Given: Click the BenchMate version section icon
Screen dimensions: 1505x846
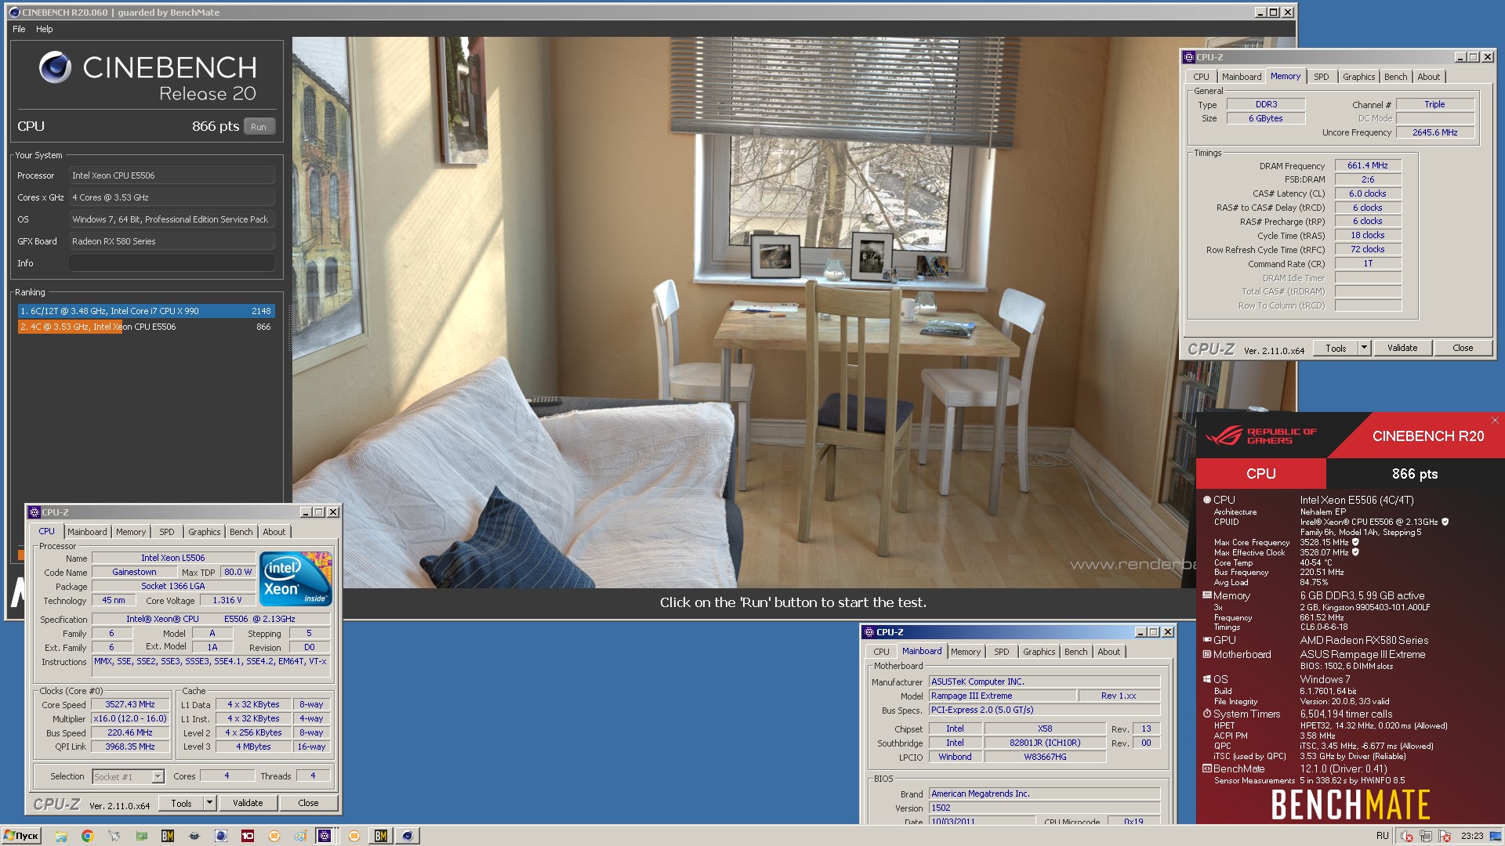Looking at the screenshot, I should coord(1207,768).
